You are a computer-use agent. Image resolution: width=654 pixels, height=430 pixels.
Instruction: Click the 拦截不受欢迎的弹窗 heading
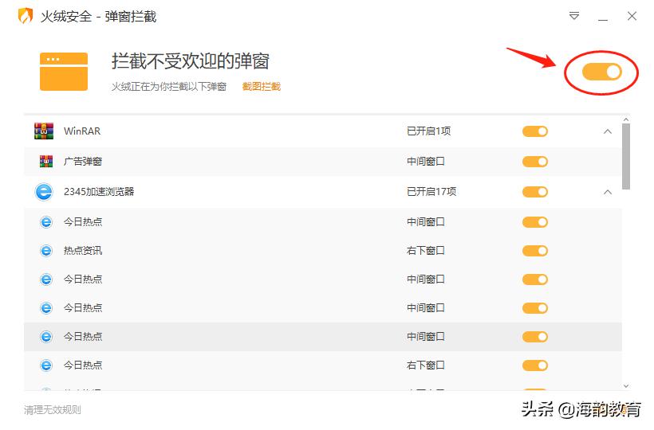tap(190, 61)
